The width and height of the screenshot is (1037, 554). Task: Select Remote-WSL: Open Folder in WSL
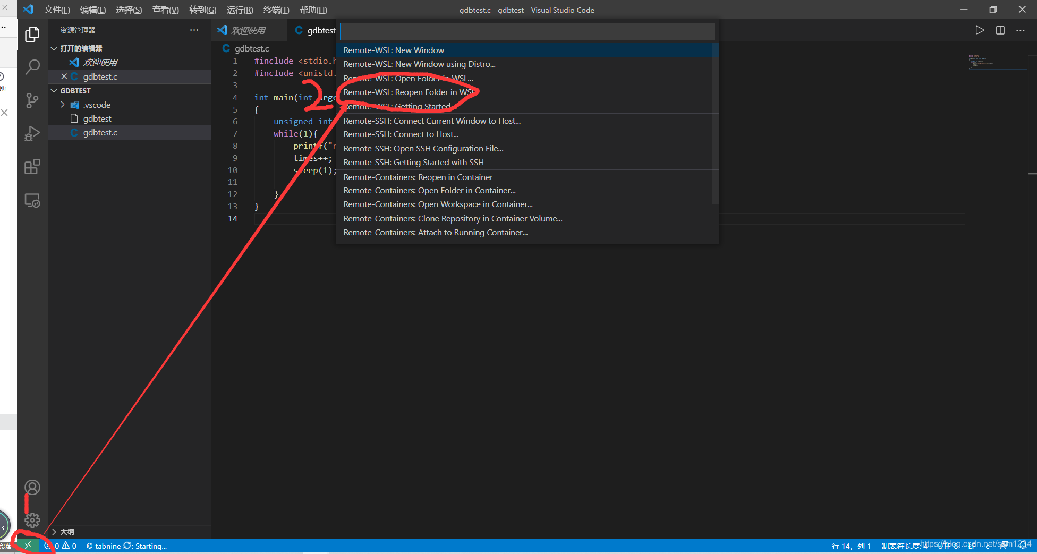(527, 78)
